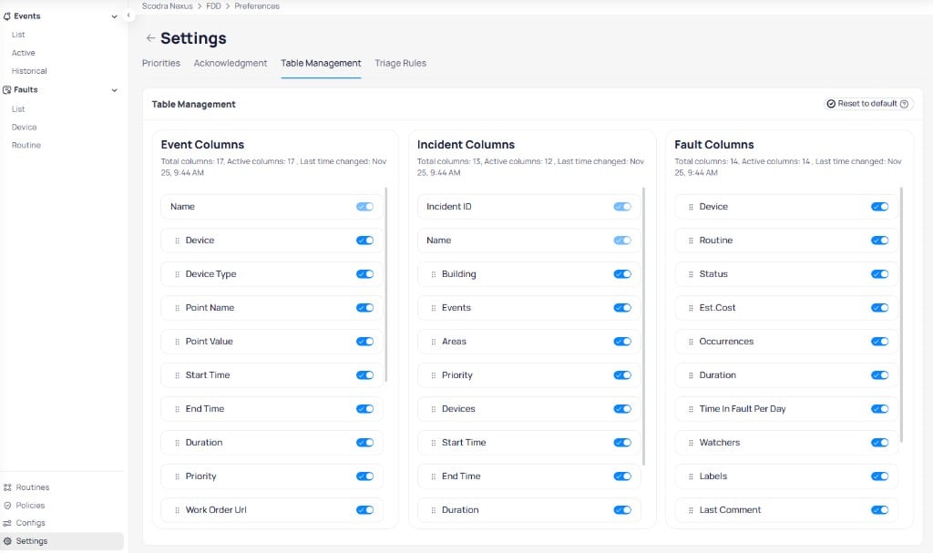Open Historical events in sidebar
Screen dimensions: 933x553
(29, 71)
